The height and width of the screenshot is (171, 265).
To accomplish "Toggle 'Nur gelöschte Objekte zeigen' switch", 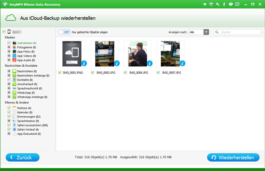I will [64, 32].
